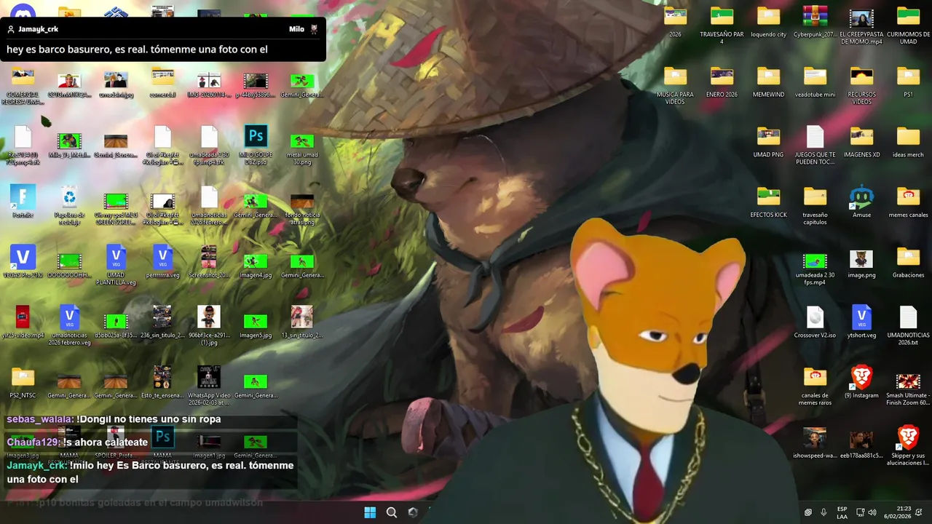
Task: Click the Chaufa129 chat username
Action: 33,442
